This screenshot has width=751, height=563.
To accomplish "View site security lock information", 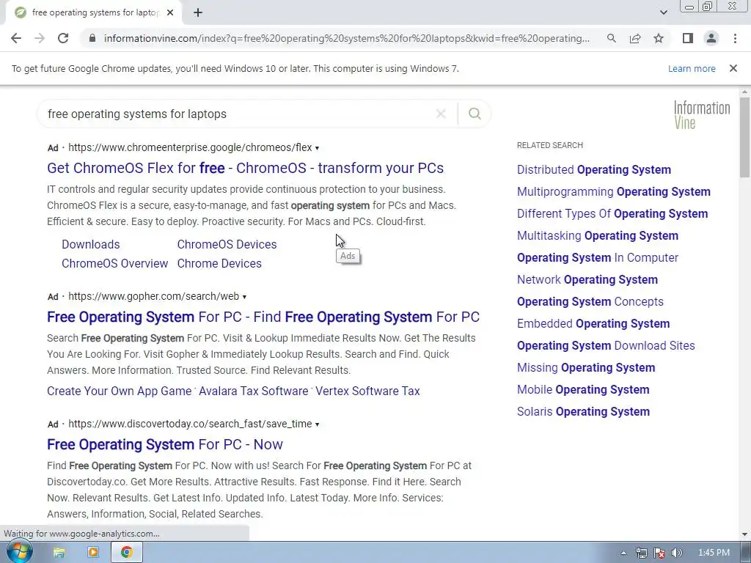I will tap(92, 38).
